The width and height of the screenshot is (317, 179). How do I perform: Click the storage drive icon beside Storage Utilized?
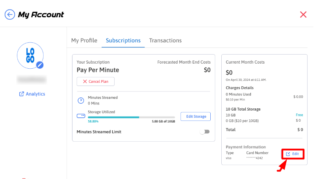tap(81, 116)
